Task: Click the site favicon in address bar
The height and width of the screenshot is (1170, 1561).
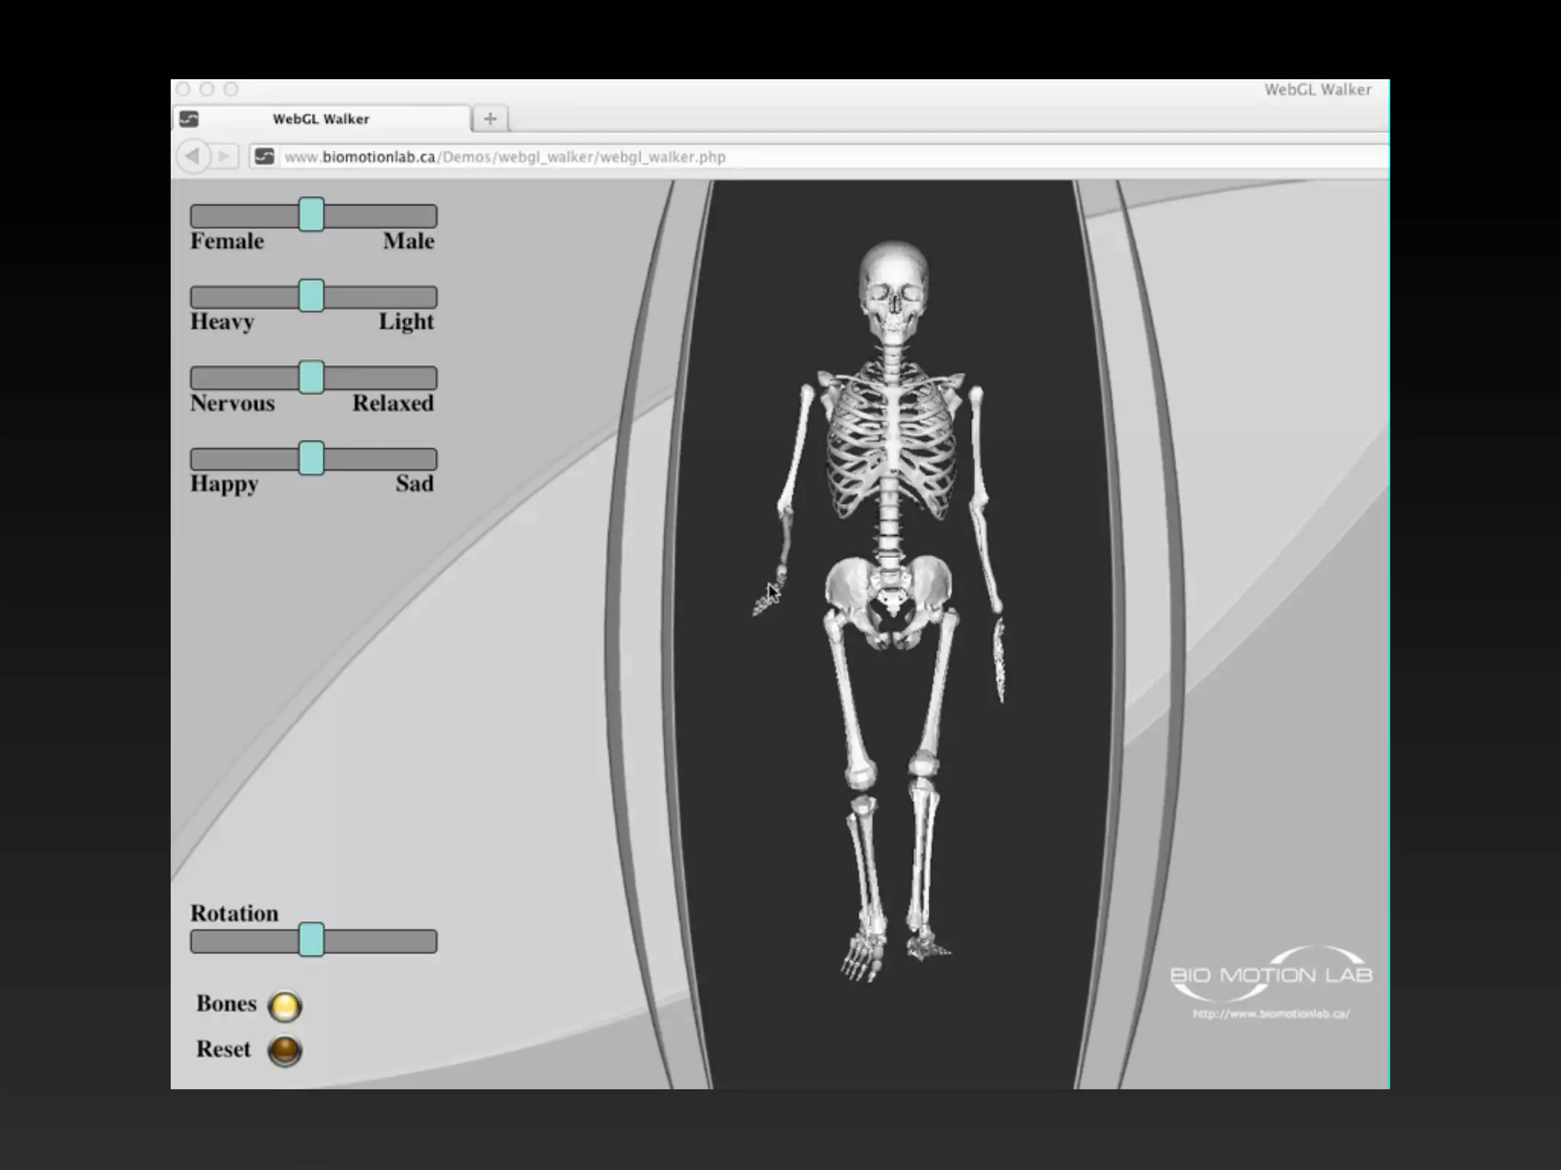Action: [x=264, y=156]
